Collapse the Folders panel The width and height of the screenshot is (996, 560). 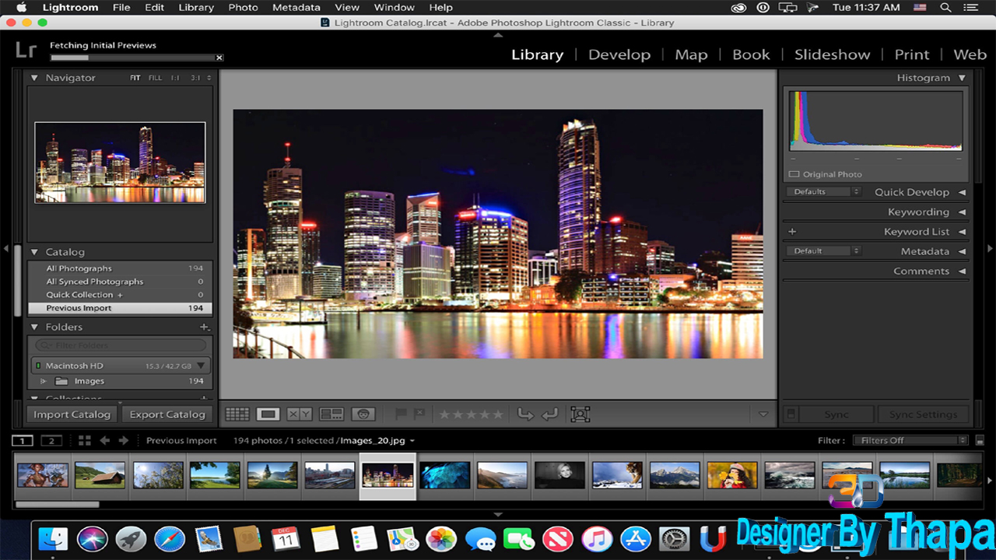[x=34, y=327]
